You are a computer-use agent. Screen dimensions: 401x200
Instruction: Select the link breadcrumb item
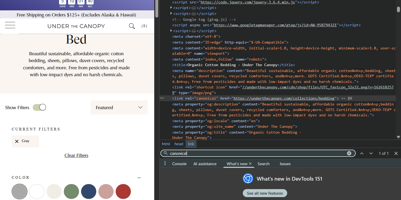(x=191, y=144)
